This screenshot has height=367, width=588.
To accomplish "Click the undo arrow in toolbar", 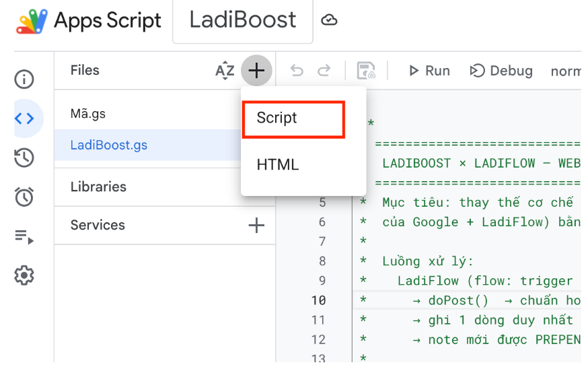I will coord(297,70).
